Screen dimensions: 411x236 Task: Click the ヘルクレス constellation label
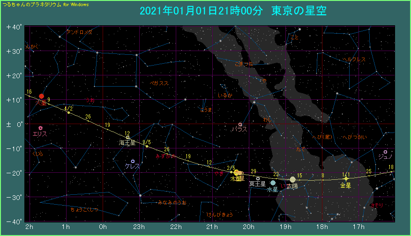click(354, 60)
